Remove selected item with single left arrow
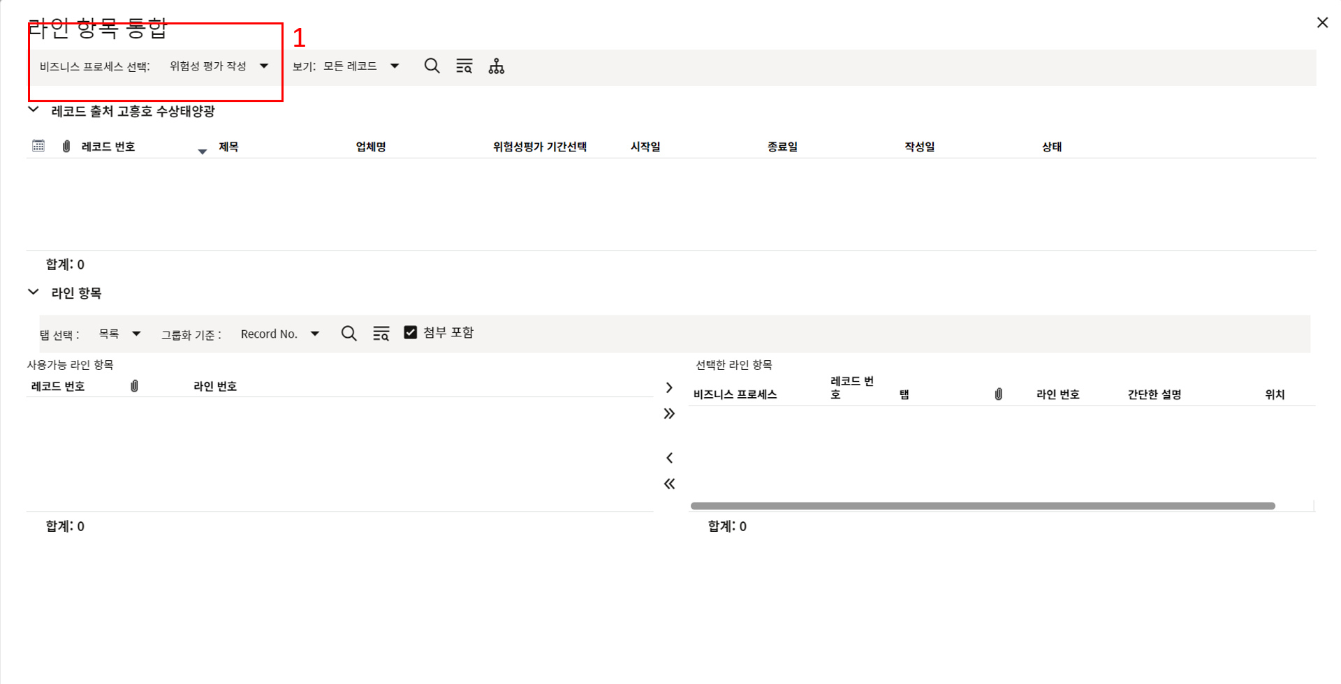 click(669, 458)
